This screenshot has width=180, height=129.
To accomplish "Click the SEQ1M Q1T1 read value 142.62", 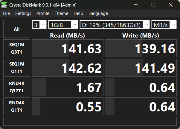I will click(x=68, y=68).
